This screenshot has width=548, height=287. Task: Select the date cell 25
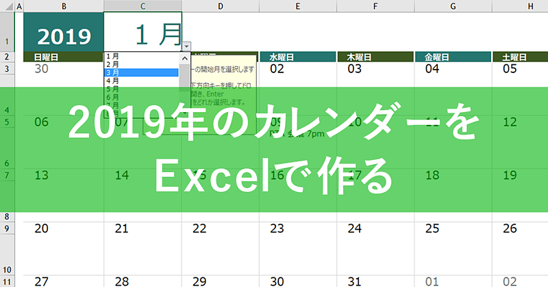[453, 228]
